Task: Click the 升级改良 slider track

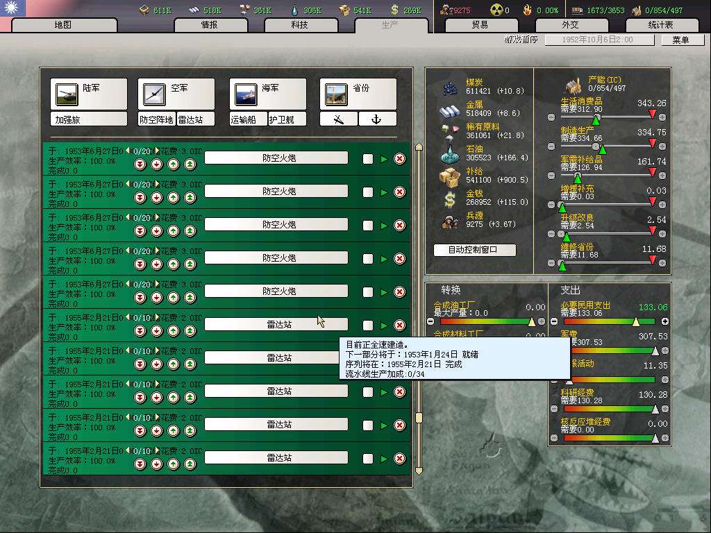Action: point(606,234)
